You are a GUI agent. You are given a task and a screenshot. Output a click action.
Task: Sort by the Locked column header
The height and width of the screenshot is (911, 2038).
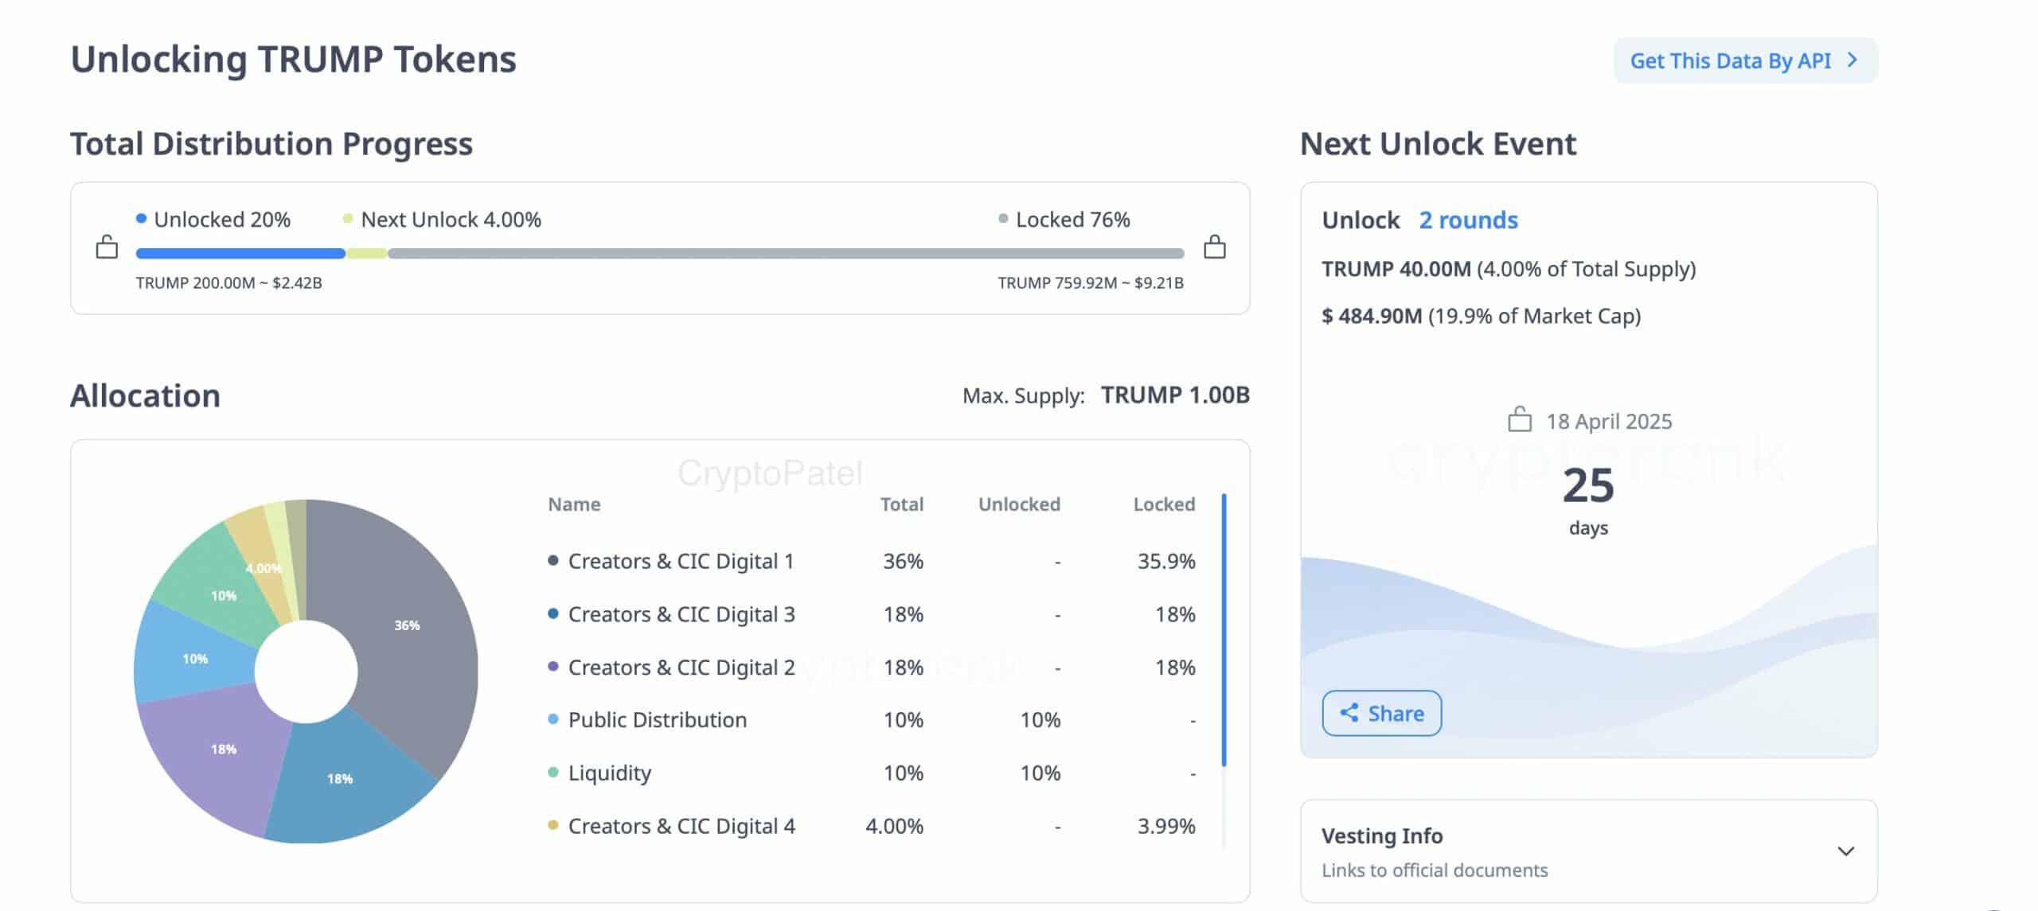(x=1164, y=504)
